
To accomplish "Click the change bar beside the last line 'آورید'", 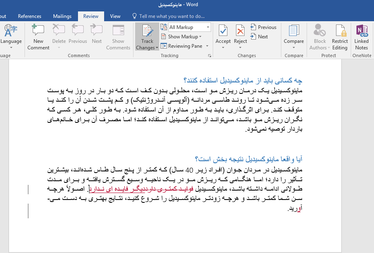I will [28, 211].
